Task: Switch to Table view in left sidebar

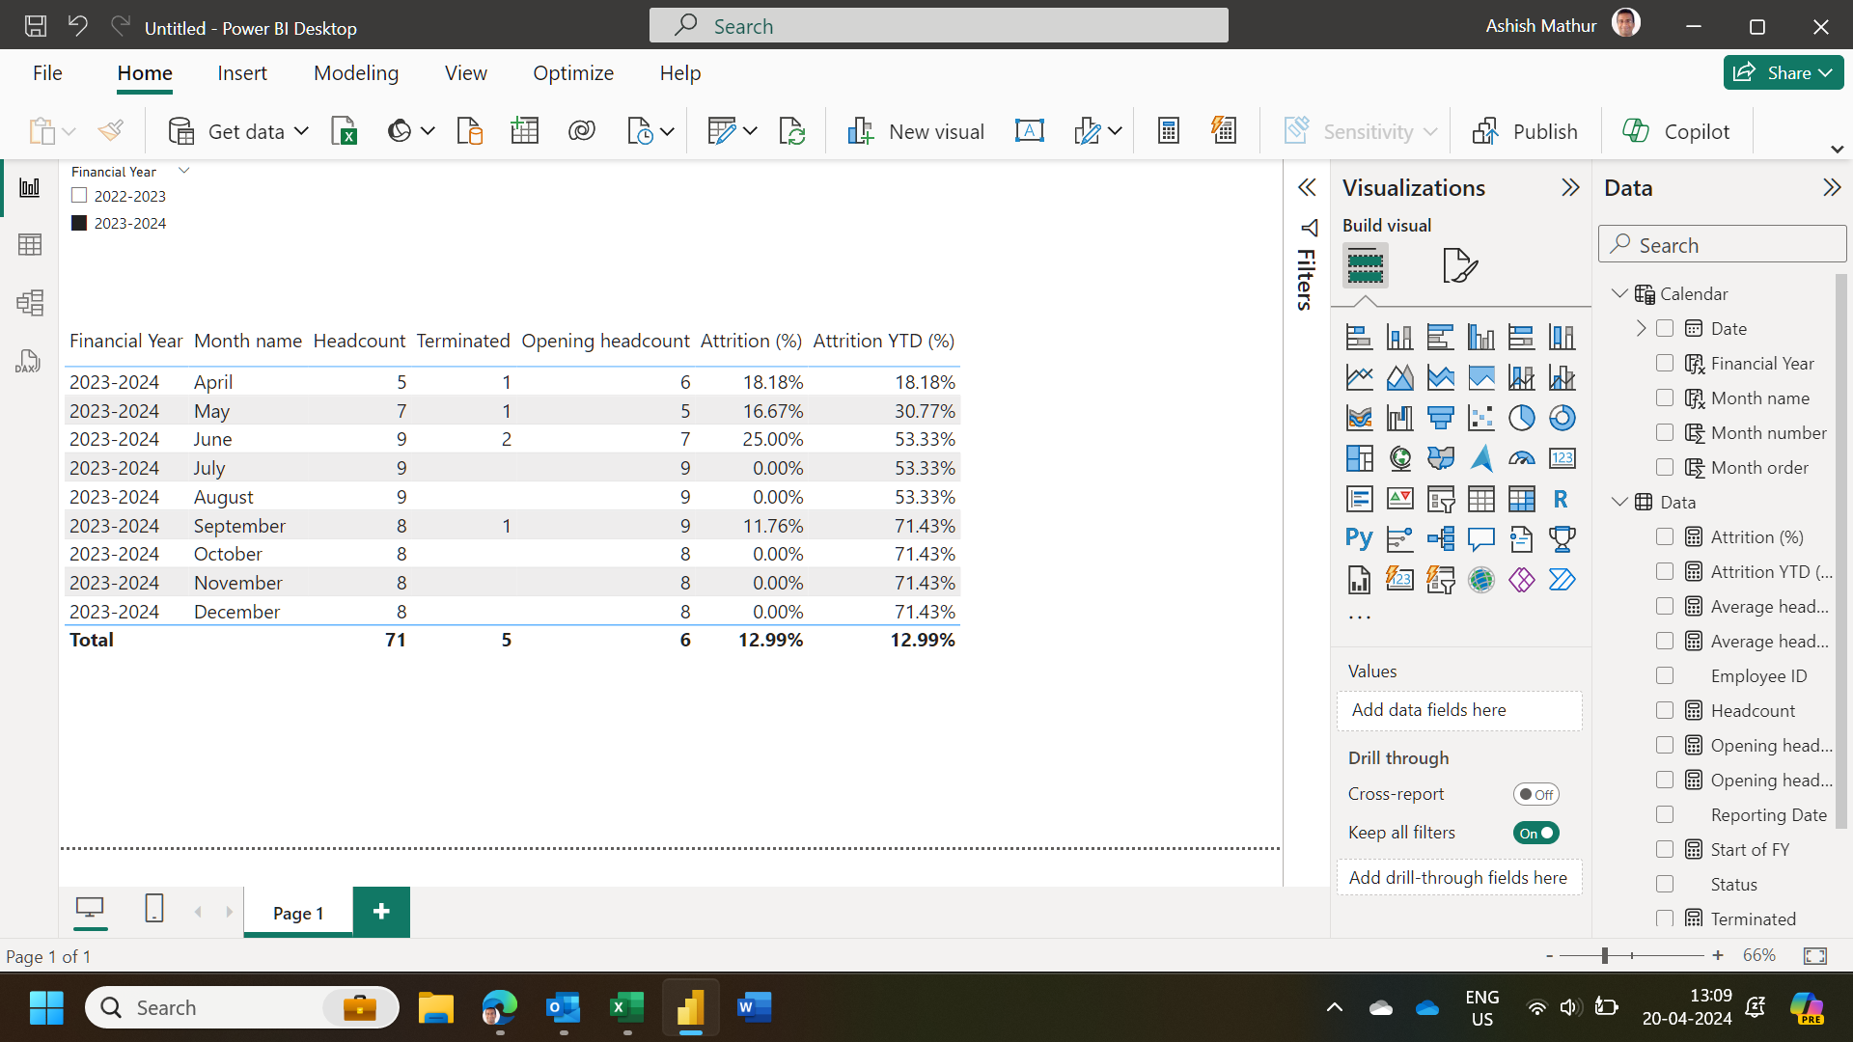Action: (x=30, y=245)
